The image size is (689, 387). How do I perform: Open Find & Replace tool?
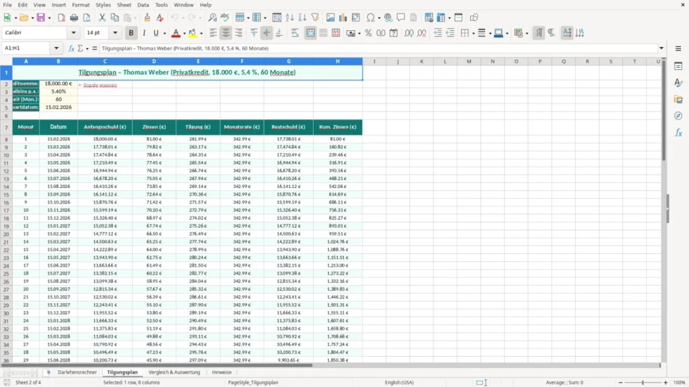[212, 17]
